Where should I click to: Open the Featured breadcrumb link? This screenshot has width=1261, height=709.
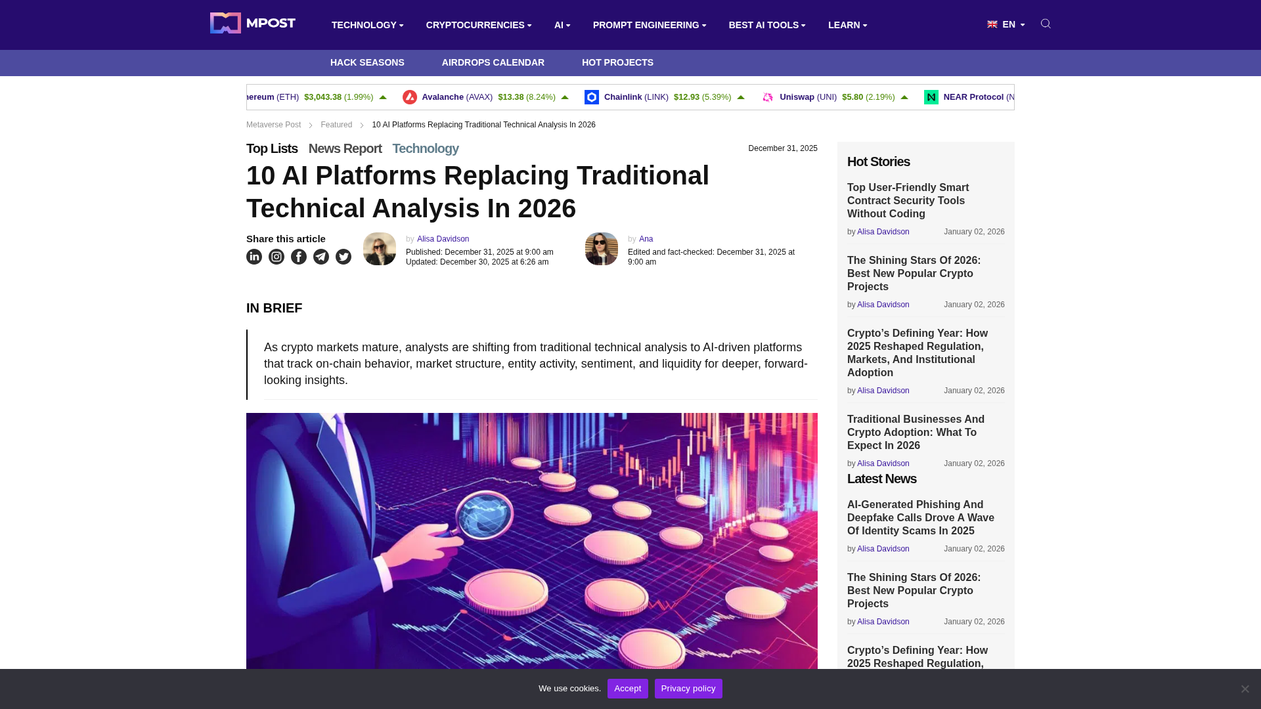click(x=336, y=125)
